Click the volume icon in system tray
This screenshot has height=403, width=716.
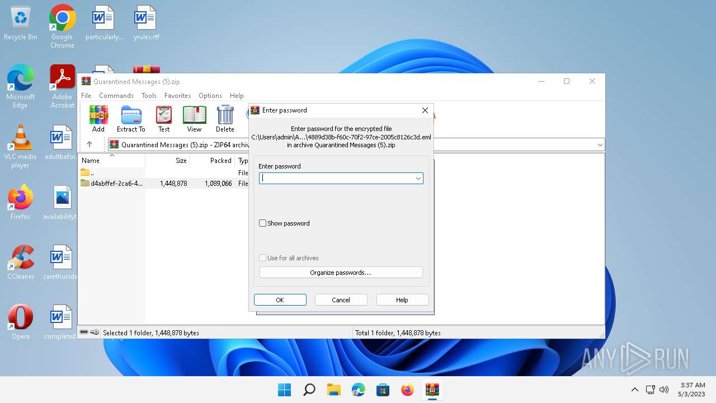(x=664, y=390)
